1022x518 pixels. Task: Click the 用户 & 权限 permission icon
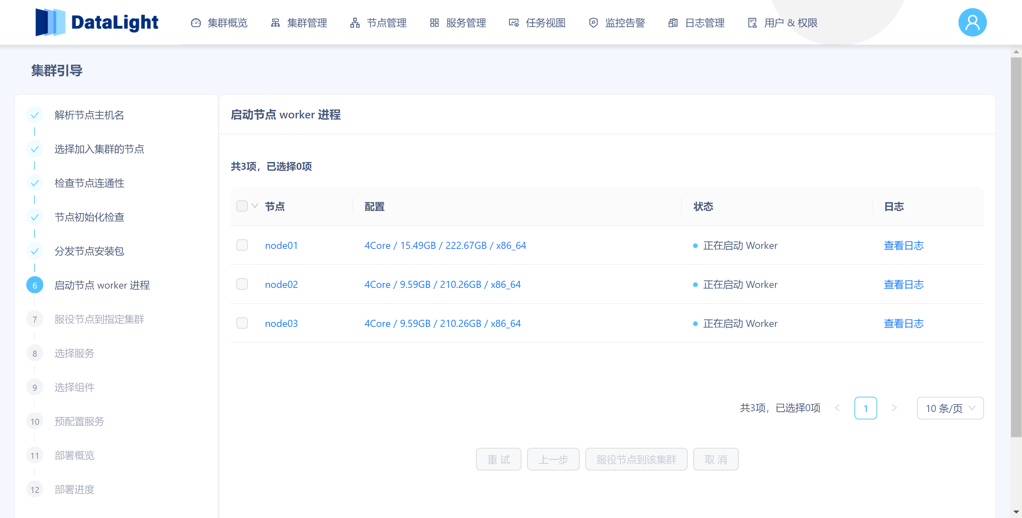click(752, 23)
